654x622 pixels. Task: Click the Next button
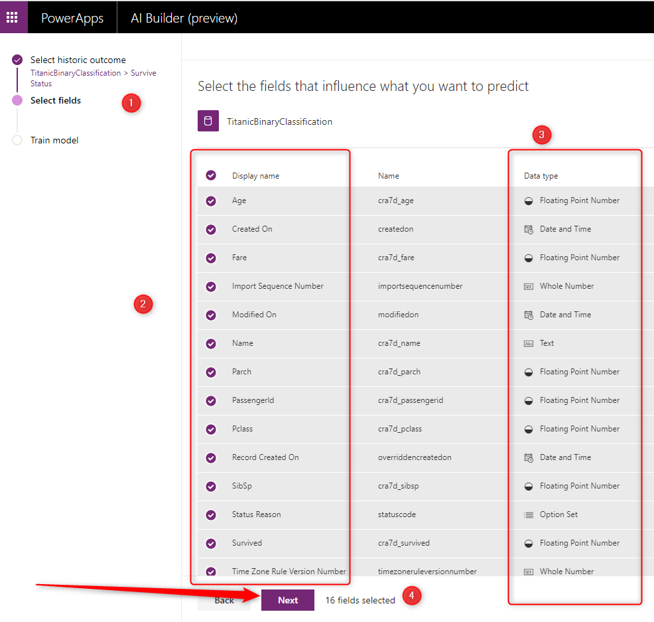(287, 599)
